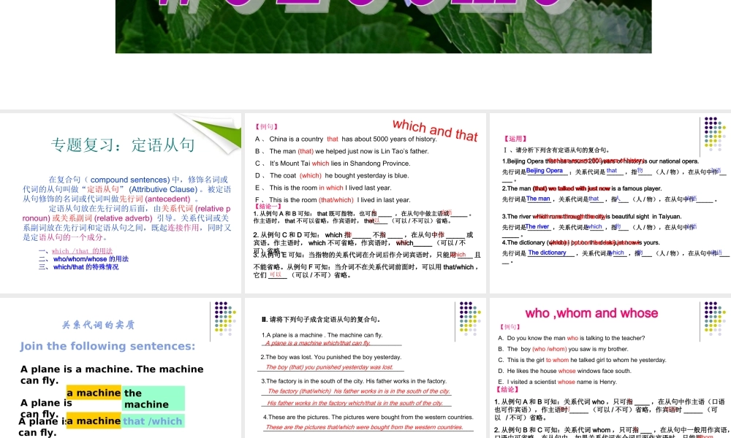
Task: Click red answer 'The factory (that/which) his father works in'
Action: click(359, 391)
